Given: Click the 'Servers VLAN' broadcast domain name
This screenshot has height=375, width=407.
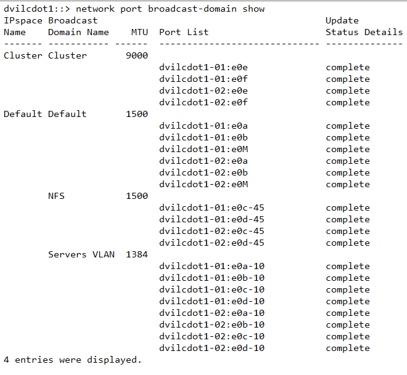Looking at the screenshot, I should tap(81, 254).
